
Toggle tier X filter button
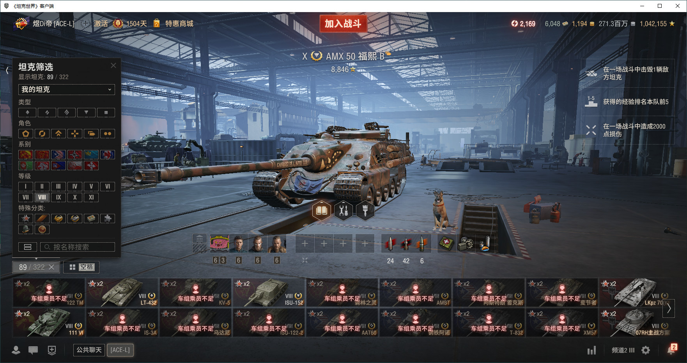click(x=75, y=197)
